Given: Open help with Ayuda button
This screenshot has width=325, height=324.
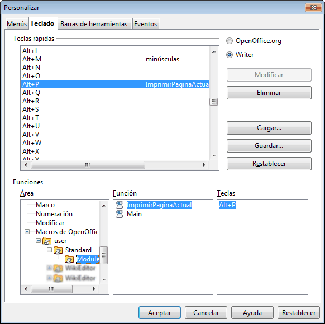Looking at the screenshot, I should pyautogui.click(x=252, y=313).
